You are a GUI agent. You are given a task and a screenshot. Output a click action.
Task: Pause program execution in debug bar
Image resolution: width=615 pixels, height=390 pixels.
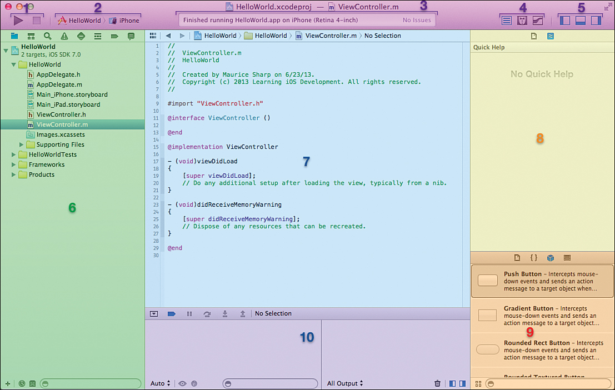tap(189, 314)
